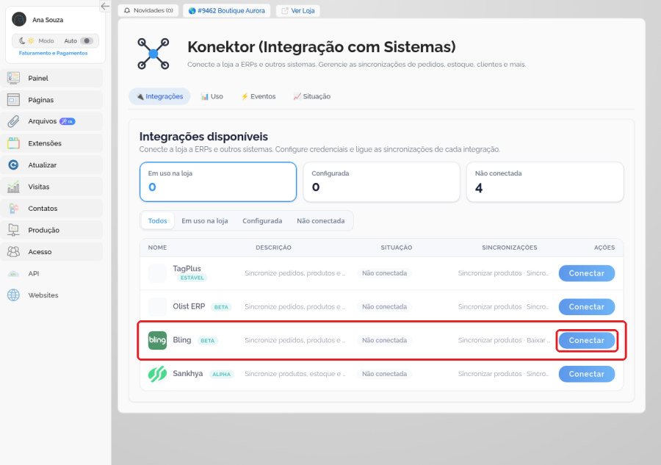Open the #9462 Boutique Aurora store selector

[x=227, y=10]
